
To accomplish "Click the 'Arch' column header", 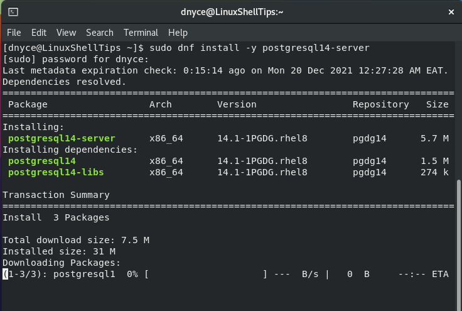I will click(x=160, y=104).
